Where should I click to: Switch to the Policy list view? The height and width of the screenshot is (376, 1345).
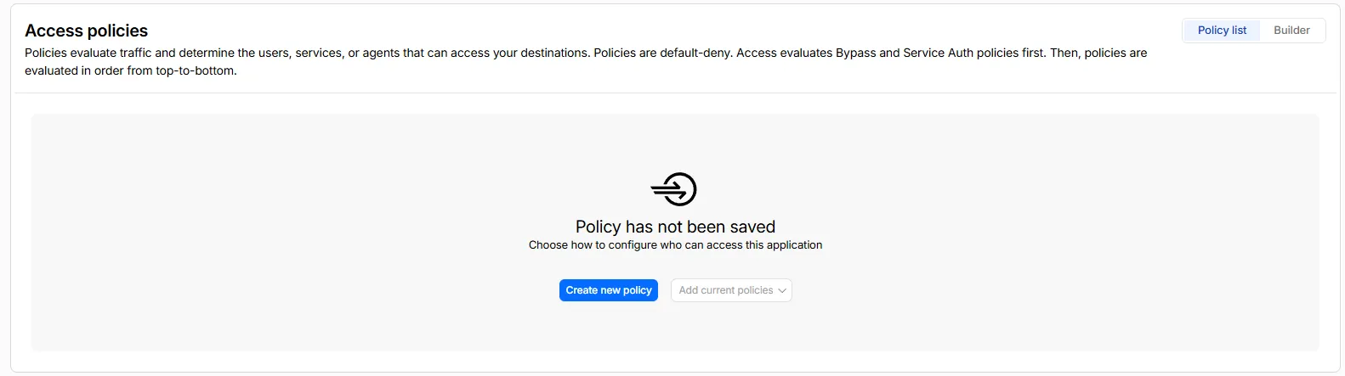tap(1222, 30)
